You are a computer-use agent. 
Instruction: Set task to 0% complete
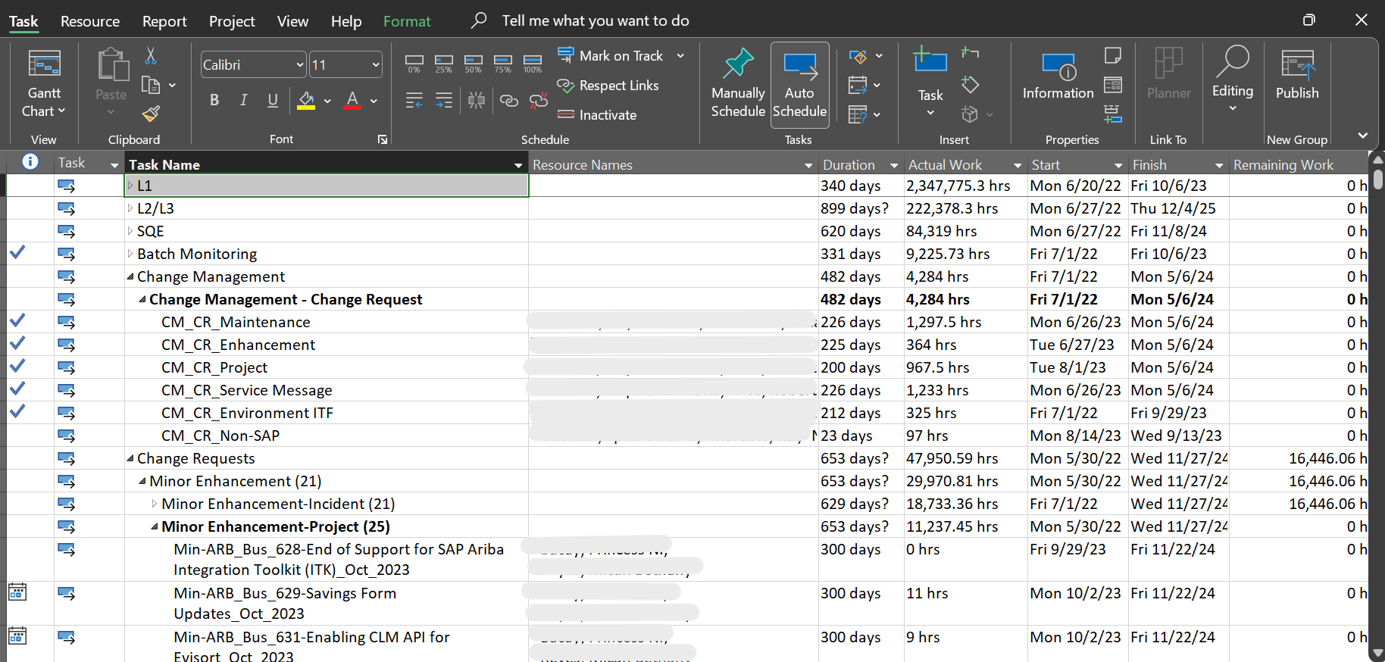pos(414,64)
